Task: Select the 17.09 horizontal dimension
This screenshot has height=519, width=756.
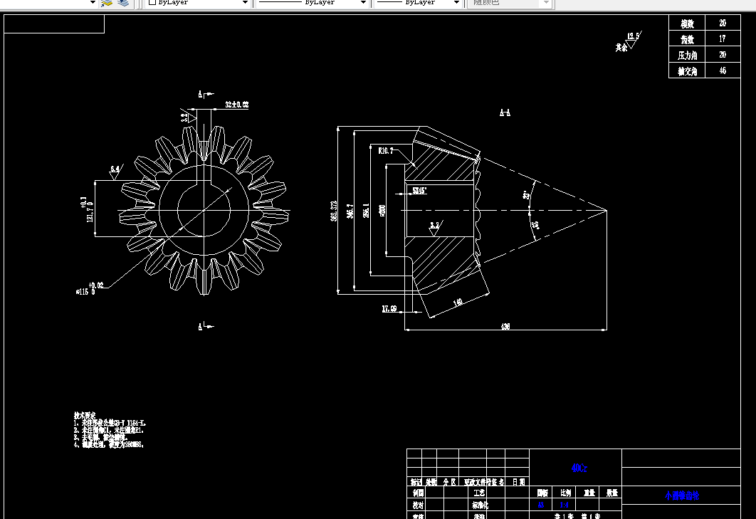Action: coord(389,309)
